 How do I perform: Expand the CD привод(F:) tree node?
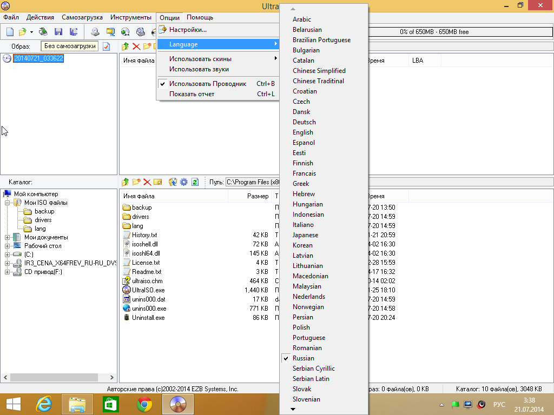[7, 272]
